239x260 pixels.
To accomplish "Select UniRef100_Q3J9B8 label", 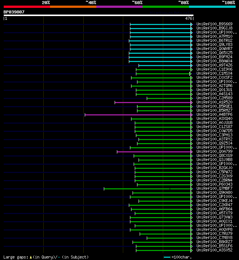I will pyautogui.click(x=214, y=160).
